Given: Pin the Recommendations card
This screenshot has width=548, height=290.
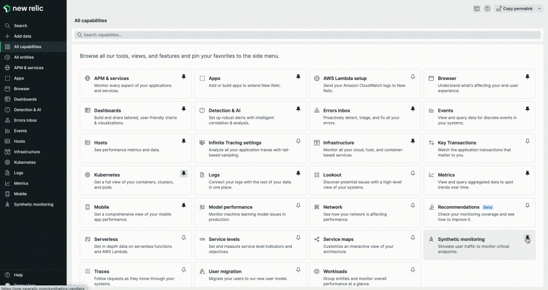Looking at the screenshot, I should 527,206.
